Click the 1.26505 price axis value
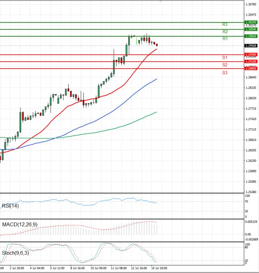The image size is (259, 273). [251, 150]
